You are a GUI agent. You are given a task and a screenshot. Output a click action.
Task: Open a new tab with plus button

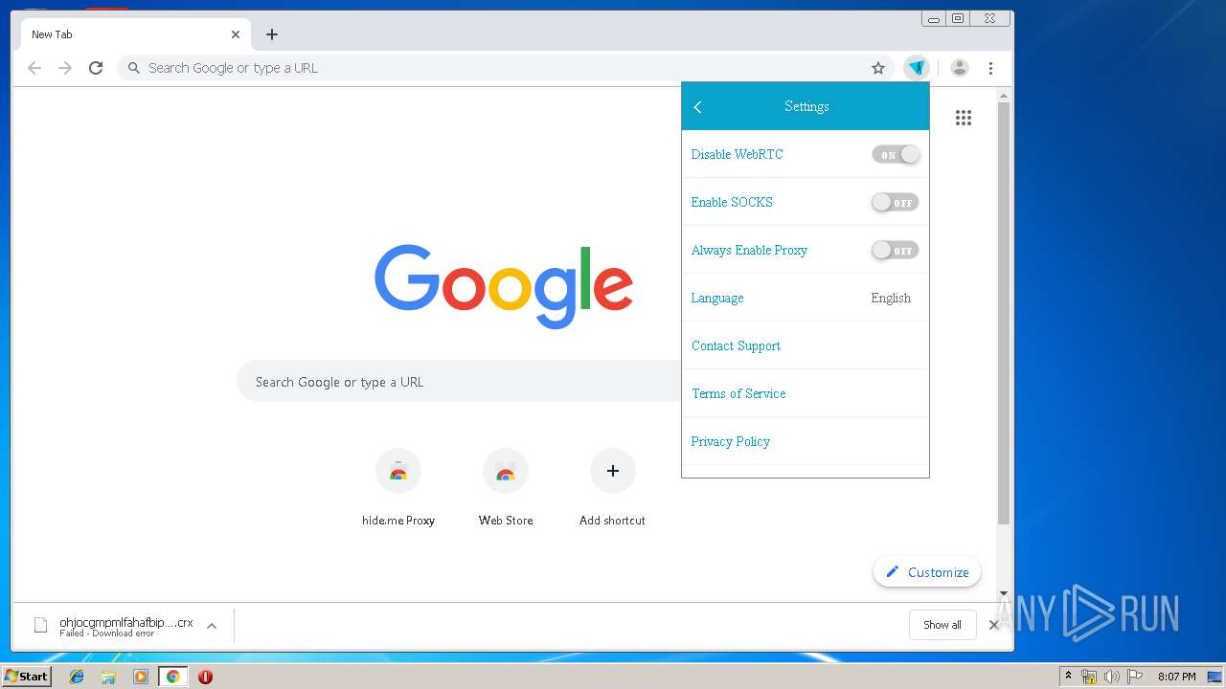click(x=272, y=34)
